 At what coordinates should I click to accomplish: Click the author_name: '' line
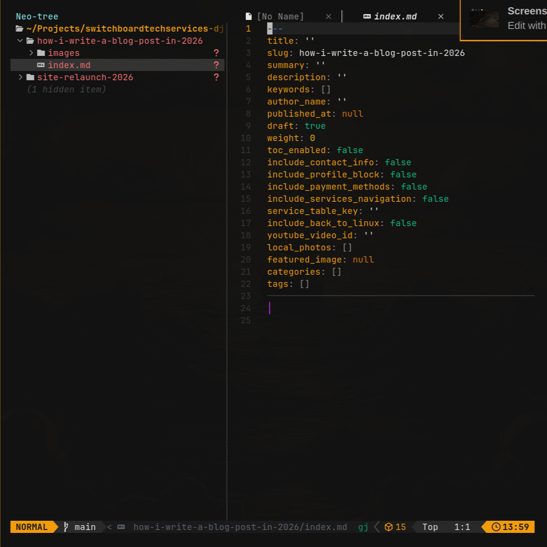(x=307, y=102)
